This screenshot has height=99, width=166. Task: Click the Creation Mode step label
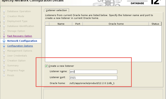pyautogui.click(x=16, y=16)
